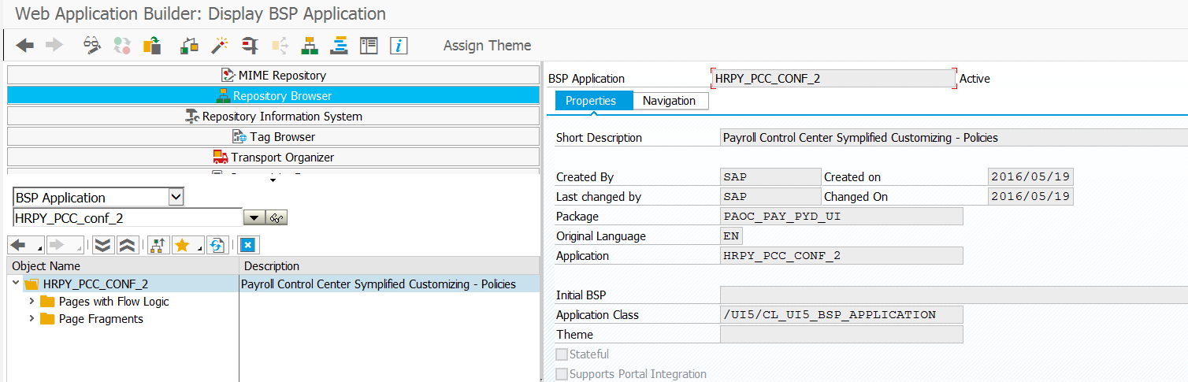Open the Tag Browser
1188x382 pixels.
273,137
